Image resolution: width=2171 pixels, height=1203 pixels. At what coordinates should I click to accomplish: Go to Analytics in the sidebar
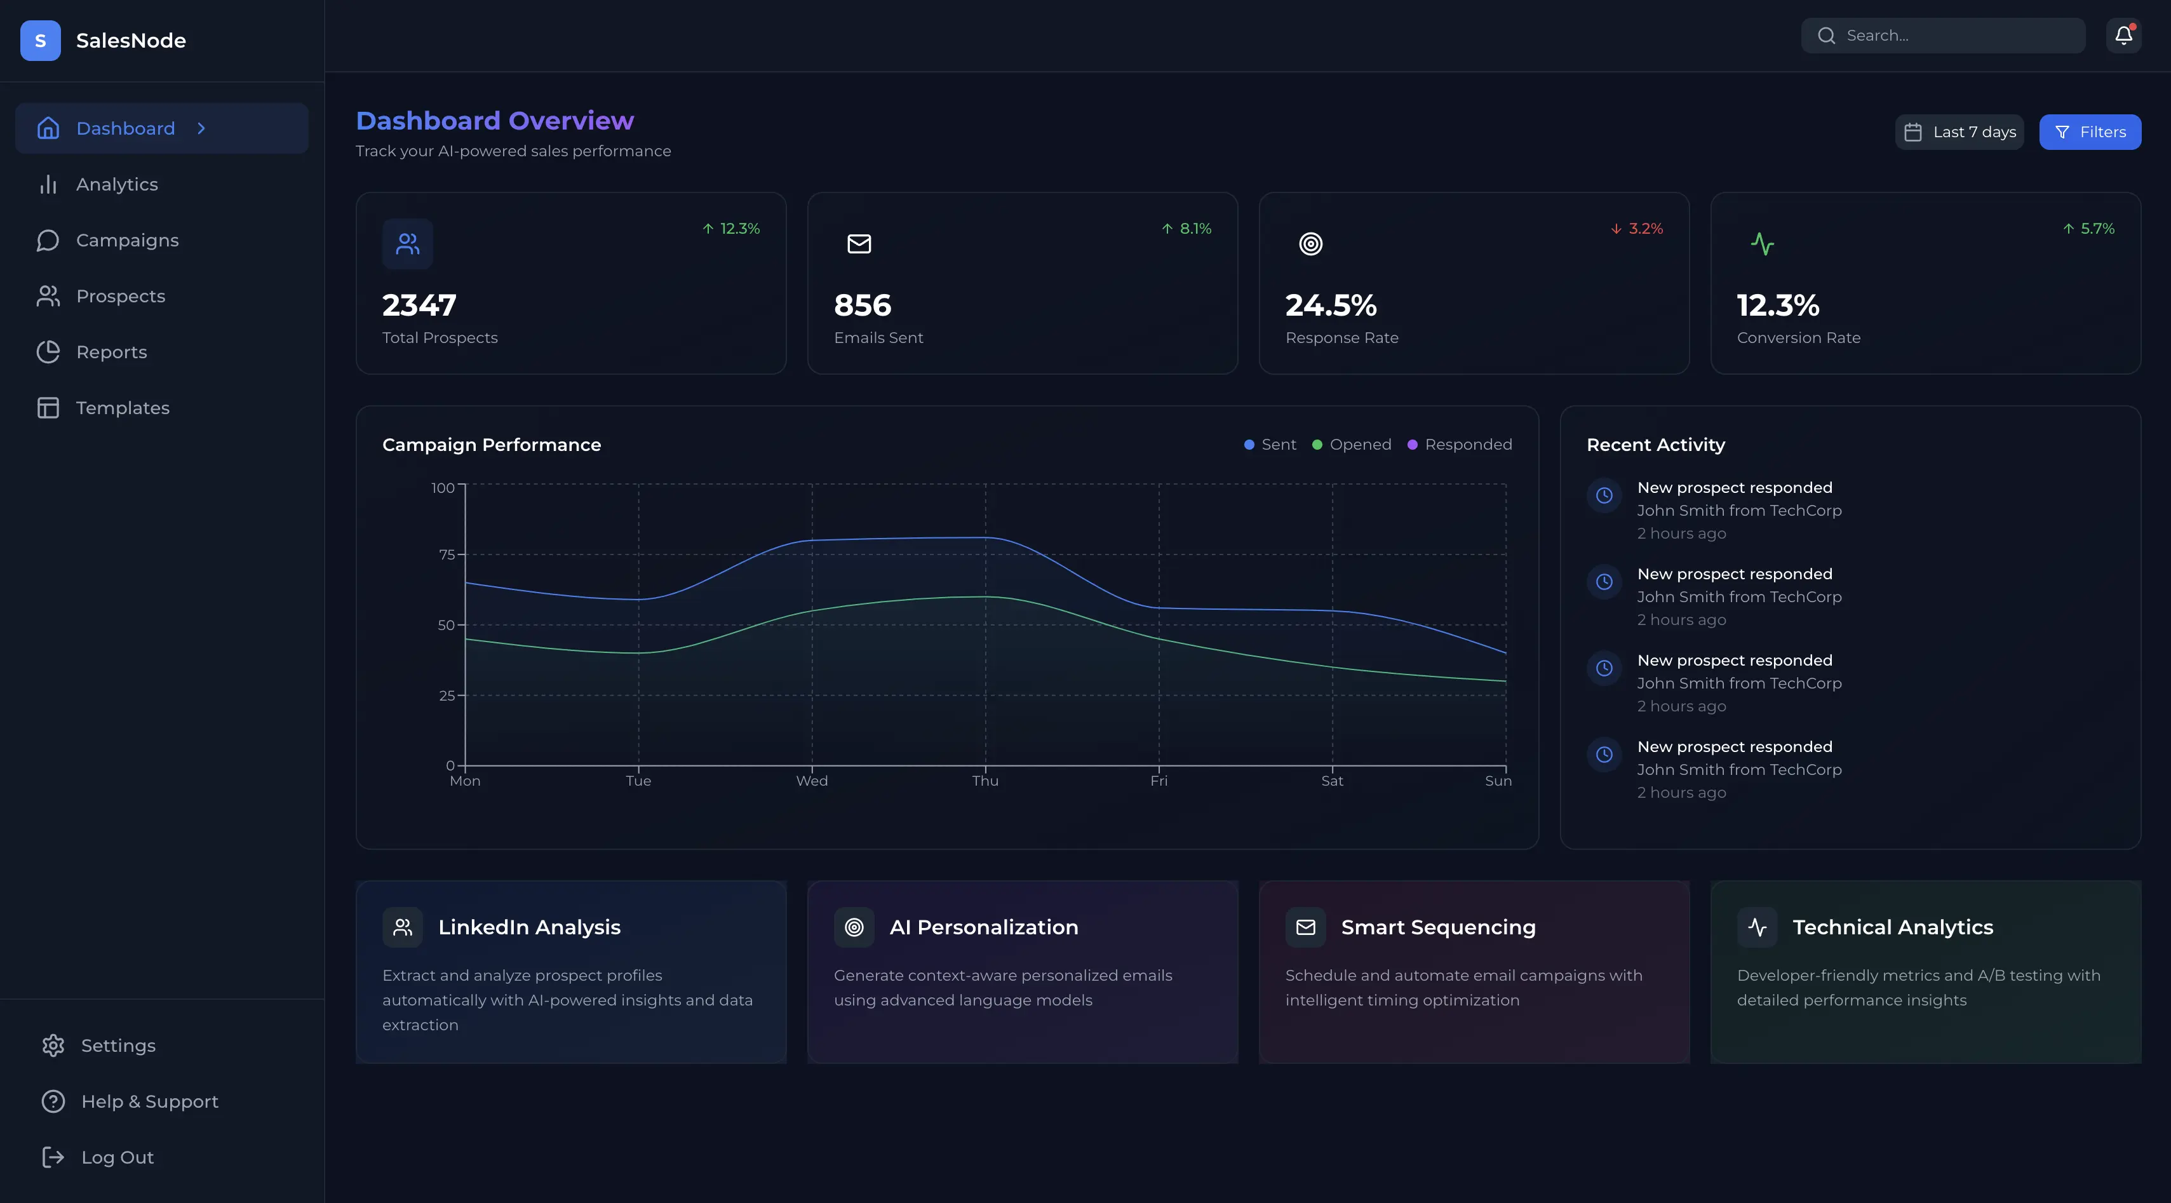[x=162, y=184]
